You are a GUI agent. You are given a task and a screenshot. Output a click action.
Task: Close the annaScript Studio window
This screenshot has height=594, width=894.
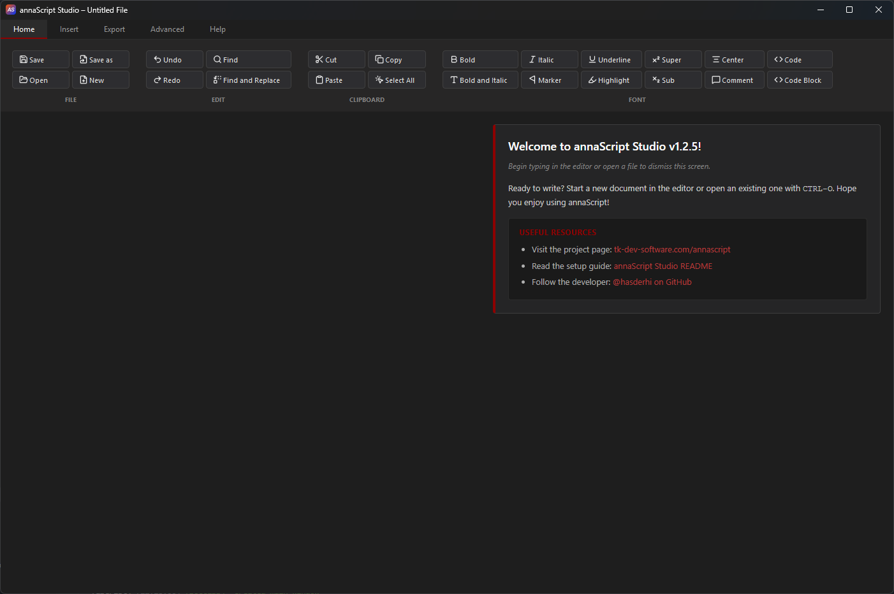(879, 10)
